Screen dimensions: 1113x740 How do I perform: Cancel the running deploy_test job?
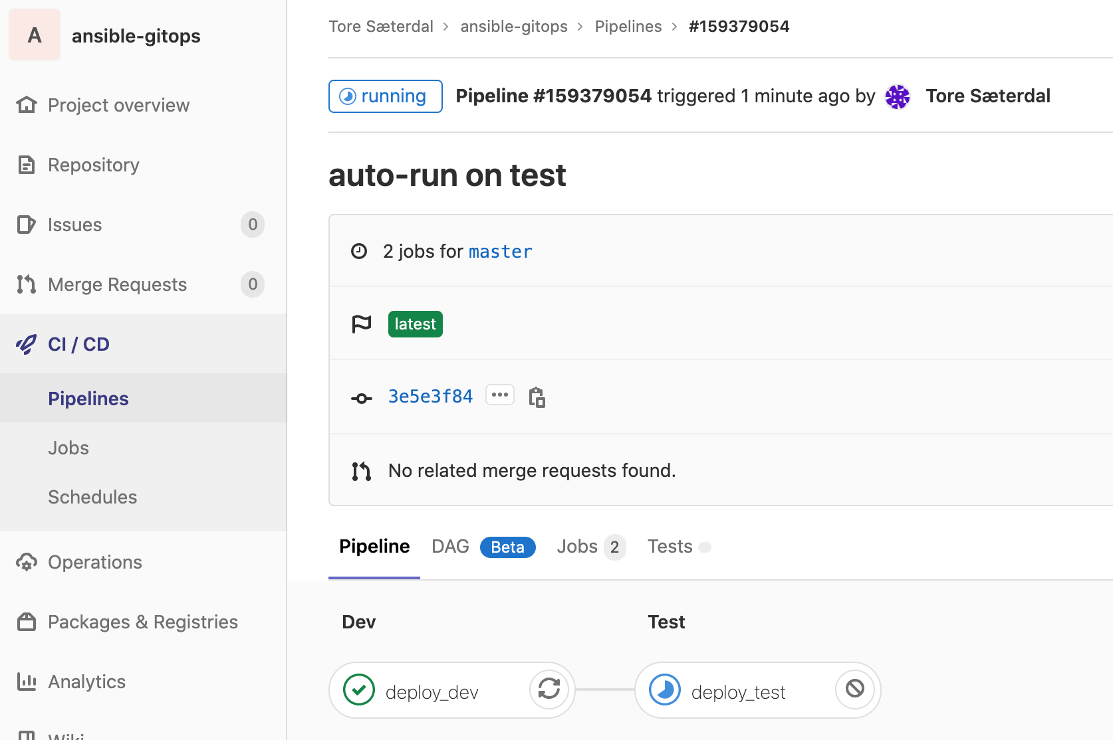click(x=854, y=690)
